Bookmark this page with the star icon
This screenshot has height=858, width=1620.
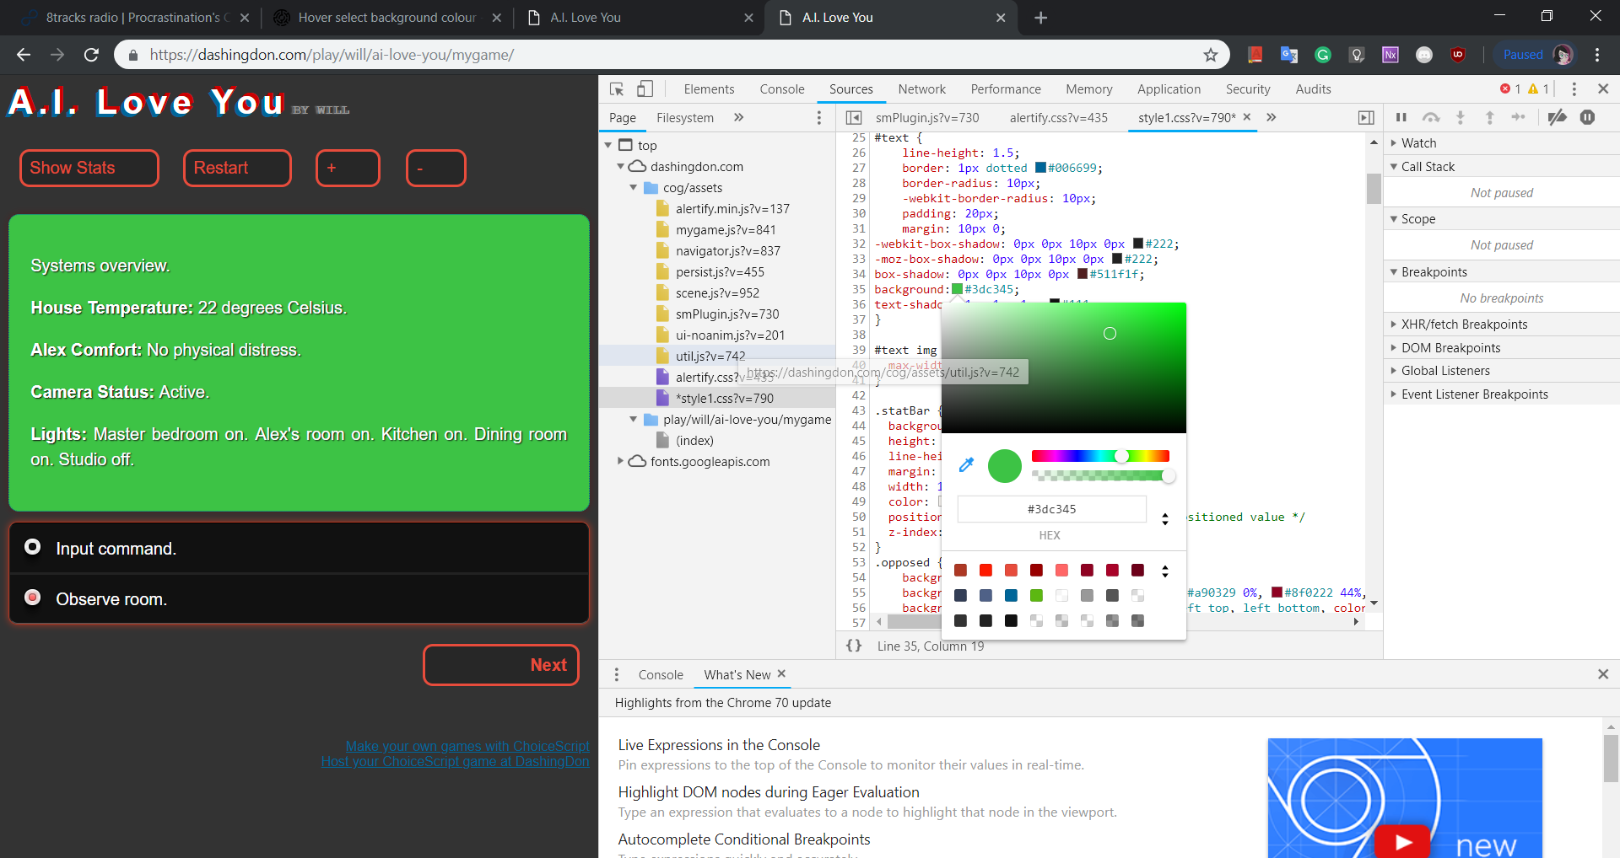(1211, 55)
